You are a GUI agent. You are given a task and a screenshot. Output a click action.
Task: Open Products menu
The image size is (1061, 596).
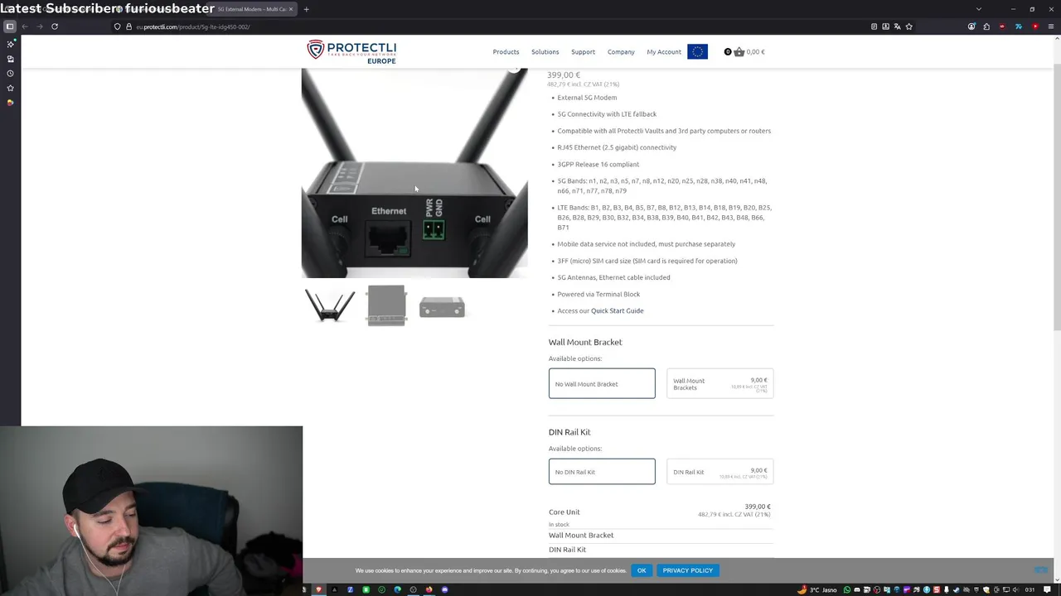(x=506, y=51)
